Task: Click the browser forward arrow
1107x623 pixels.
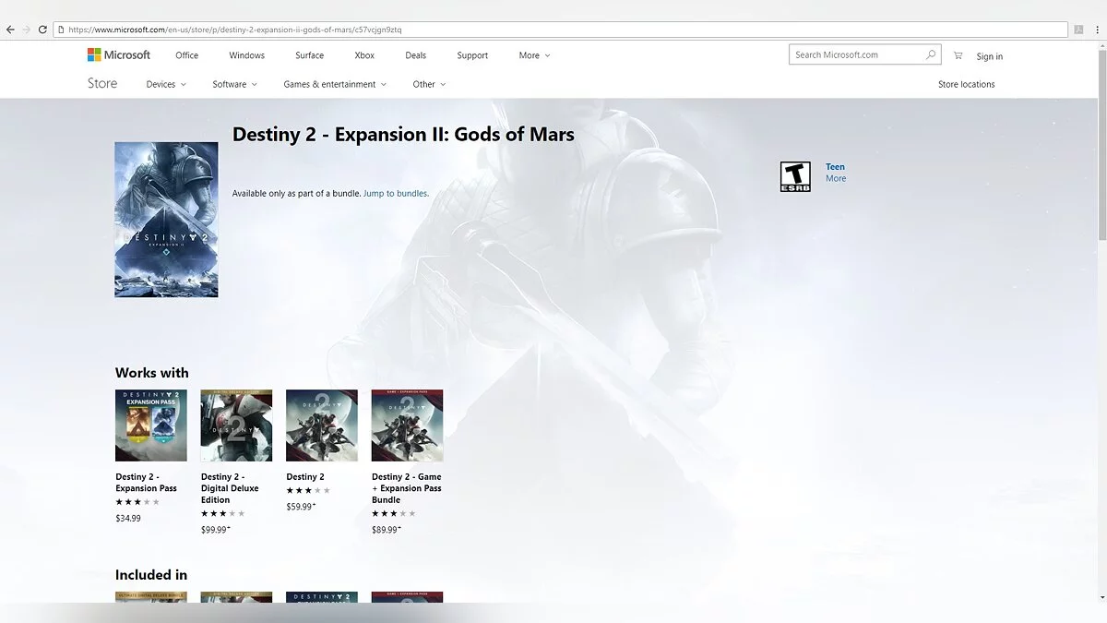Action: coord(26,30)
